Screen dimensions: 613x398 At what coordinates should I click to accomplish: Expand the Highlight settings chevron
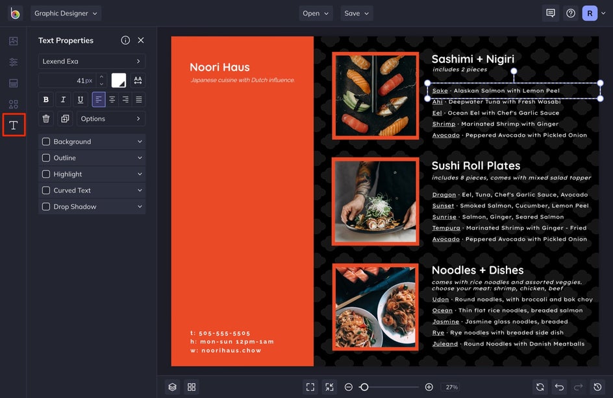(140, 174)
